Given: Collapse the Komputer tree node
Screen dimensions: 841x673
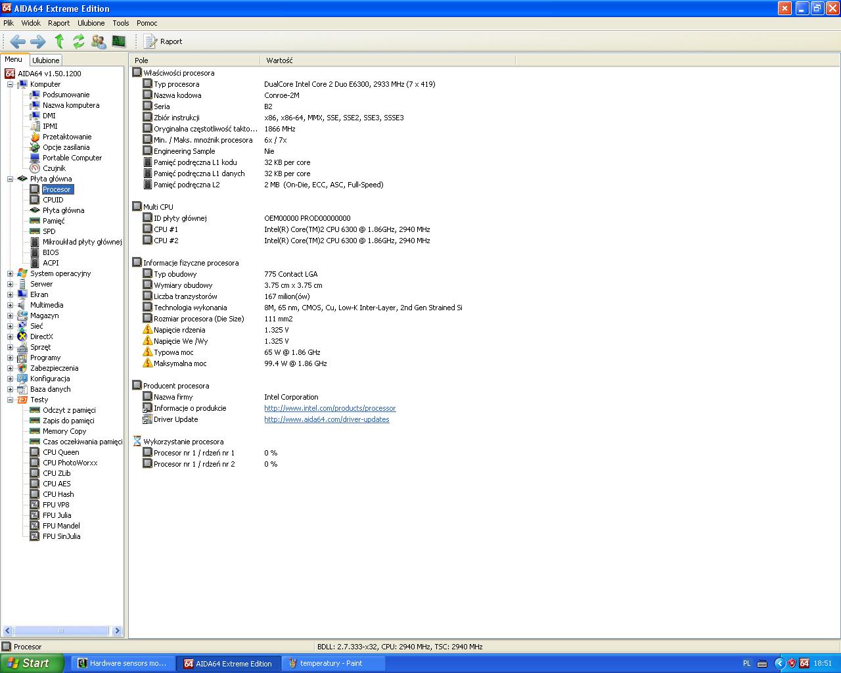Looking at the screenshot, I should pyautogui.click(x=10, y=84).
